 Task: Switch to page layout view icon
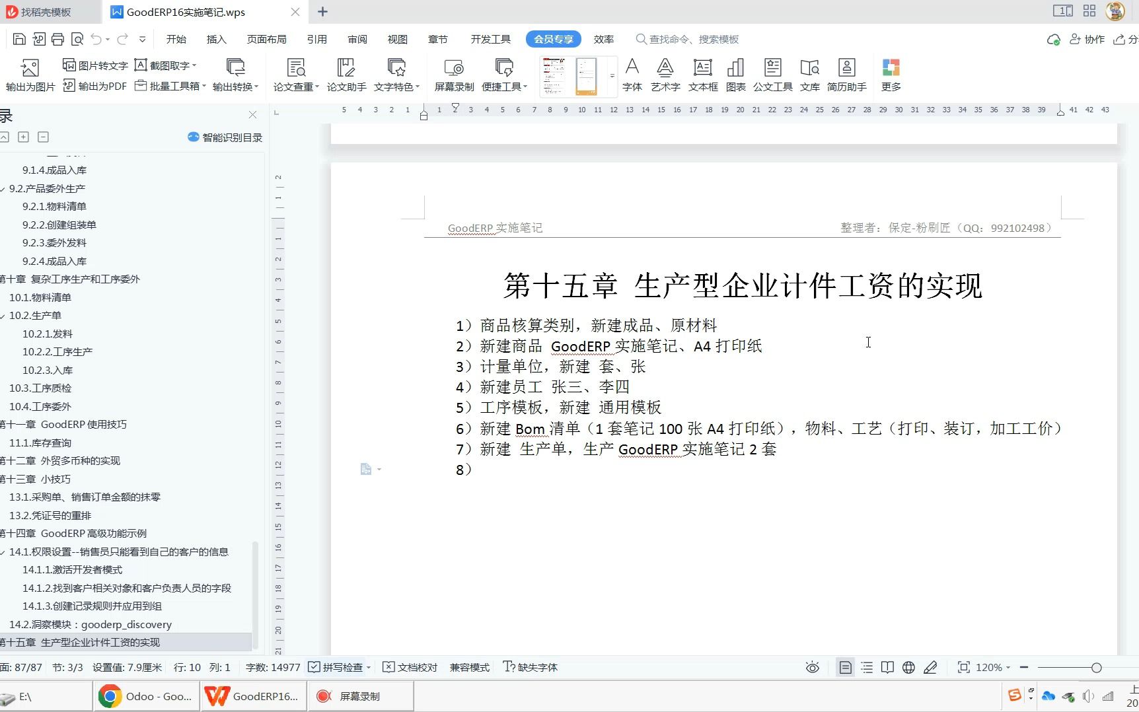845,668
